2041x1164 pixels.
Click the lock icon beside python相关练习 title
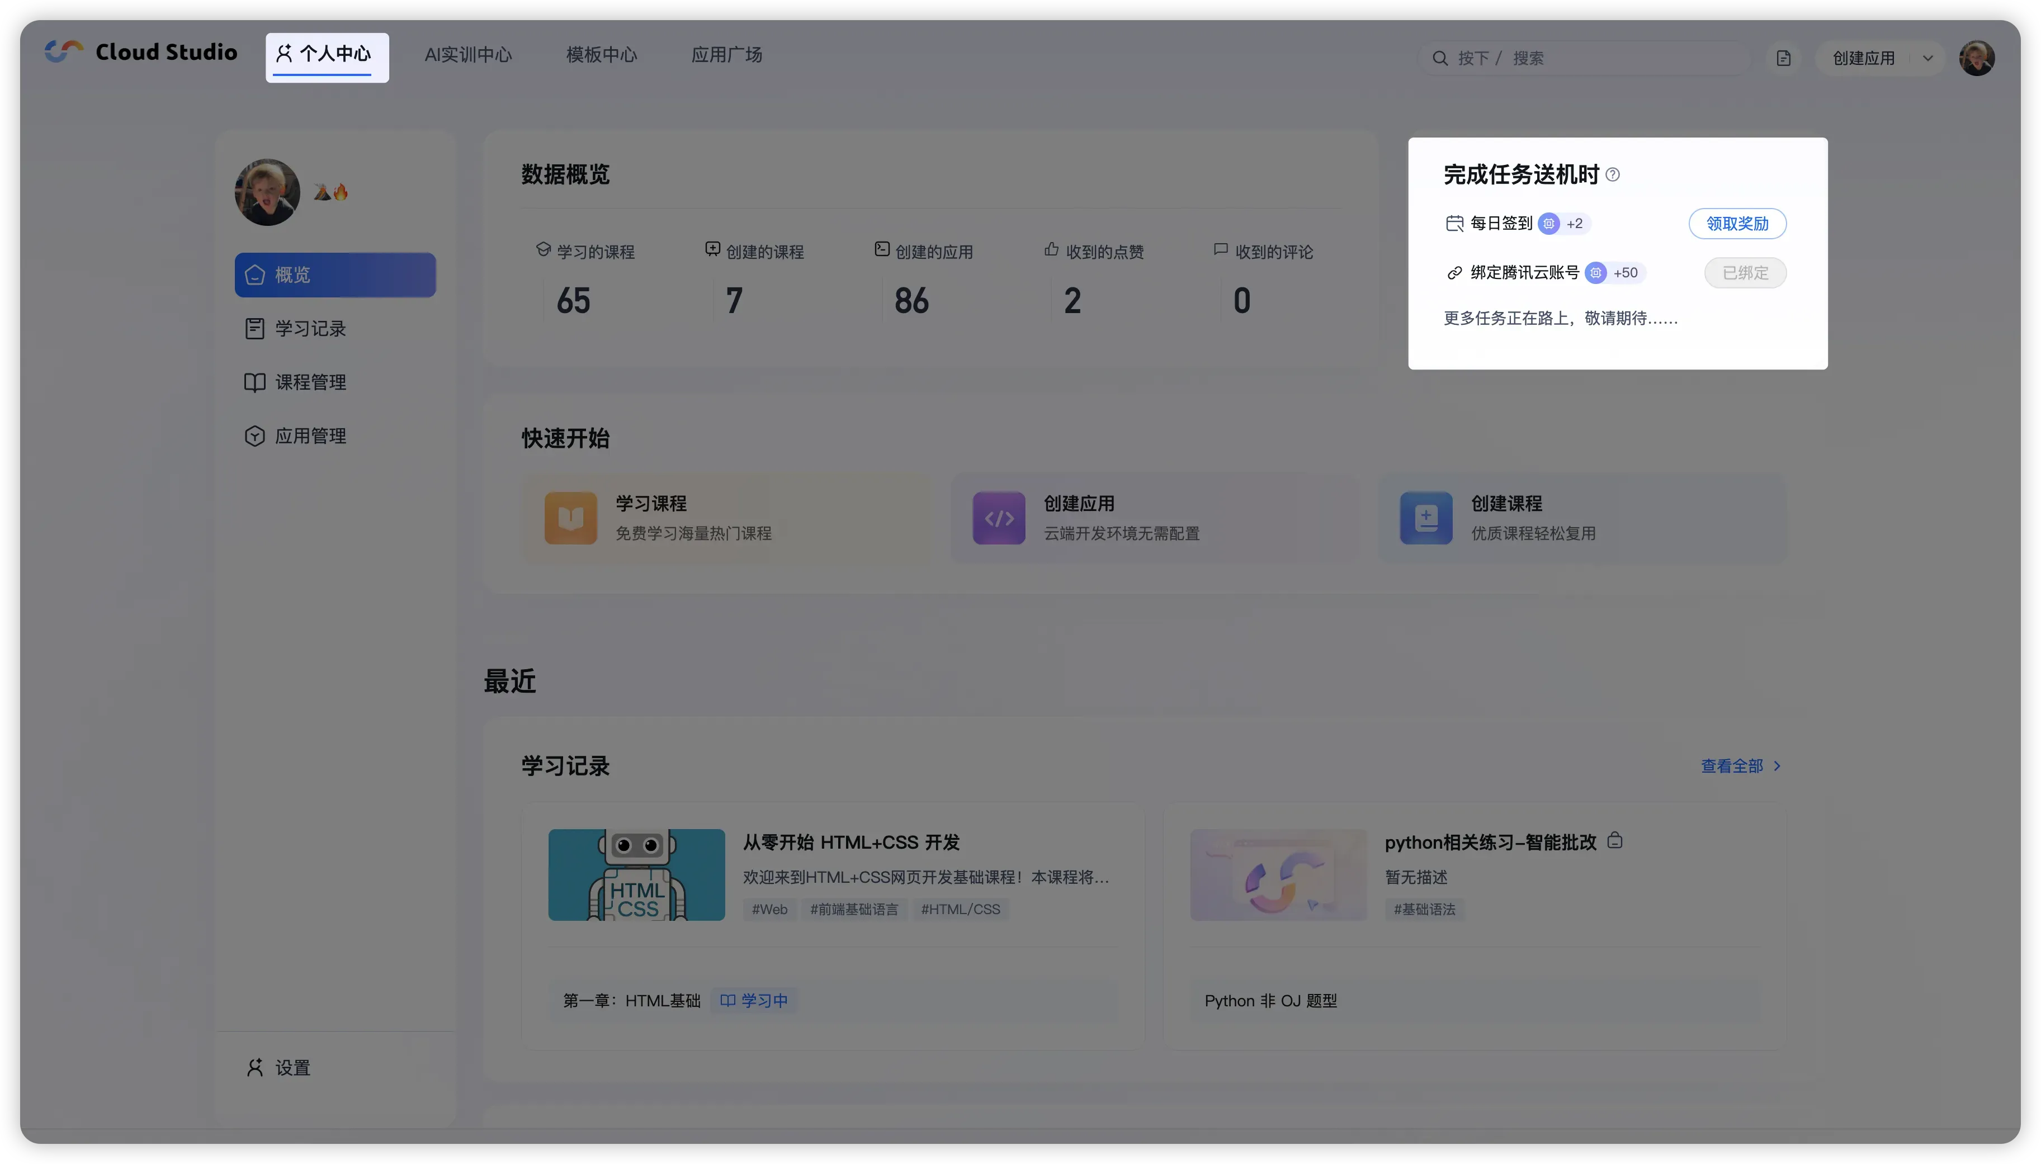pos(1615,840)
